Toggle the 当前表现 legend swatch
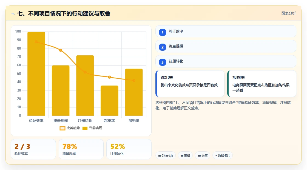Viewport: 307px width, 170px height. pyautogui.click(x=85, y=128)
